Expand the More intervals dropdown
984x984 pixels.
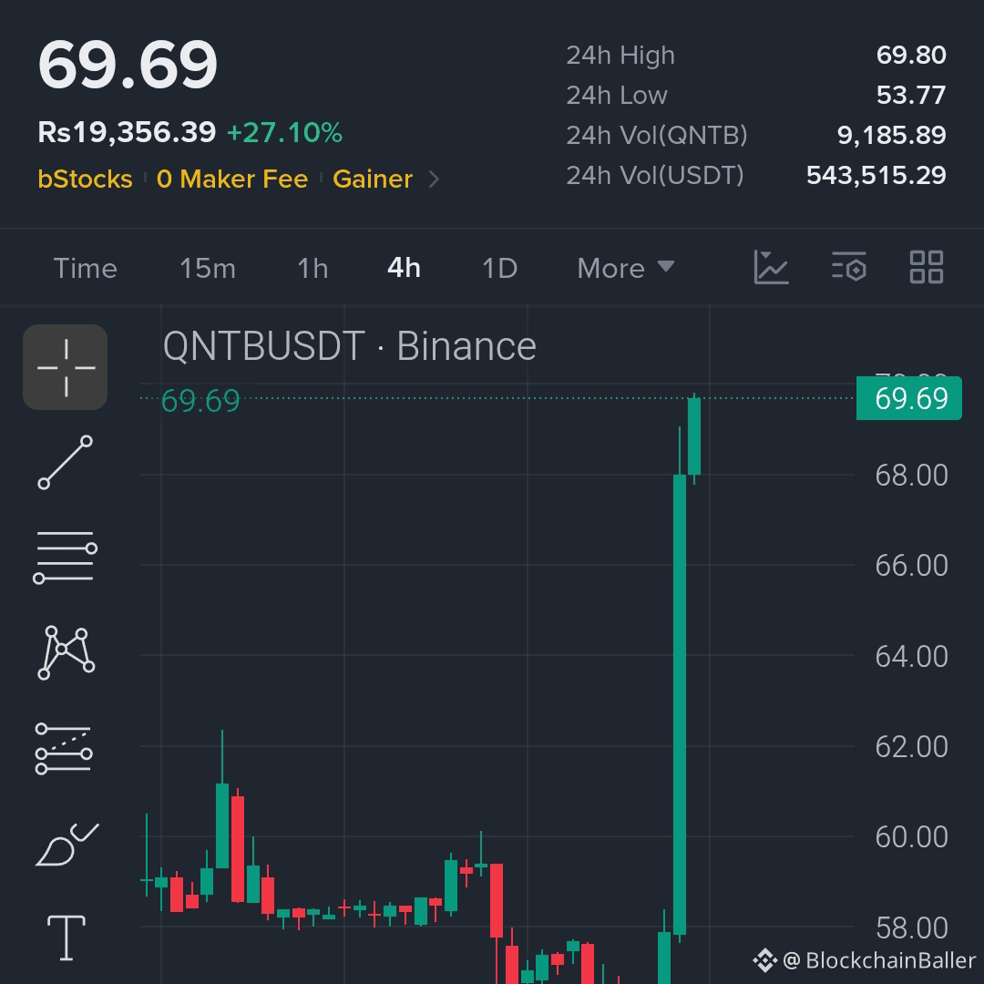click(x=626, y=269)
